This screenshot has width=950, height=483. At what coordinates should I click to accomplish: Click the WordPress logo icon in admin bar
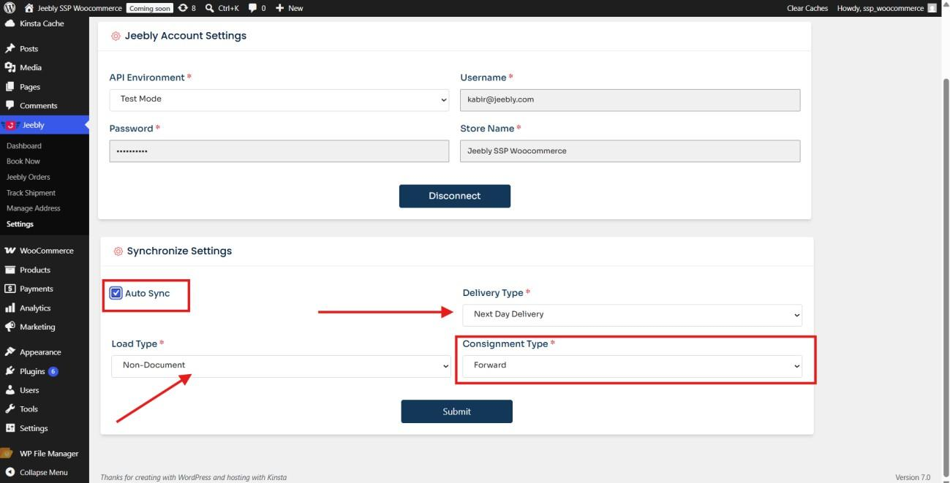coord(10,8)
